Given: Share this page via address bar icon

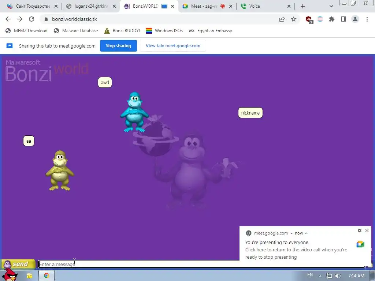Looking at the screenshot, I should [x=282, y=19].
